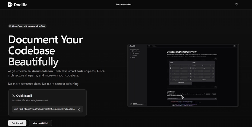Select the Database doc in the sidebar
This screenshot has height=127, width=252.
[x=136, y=53]
